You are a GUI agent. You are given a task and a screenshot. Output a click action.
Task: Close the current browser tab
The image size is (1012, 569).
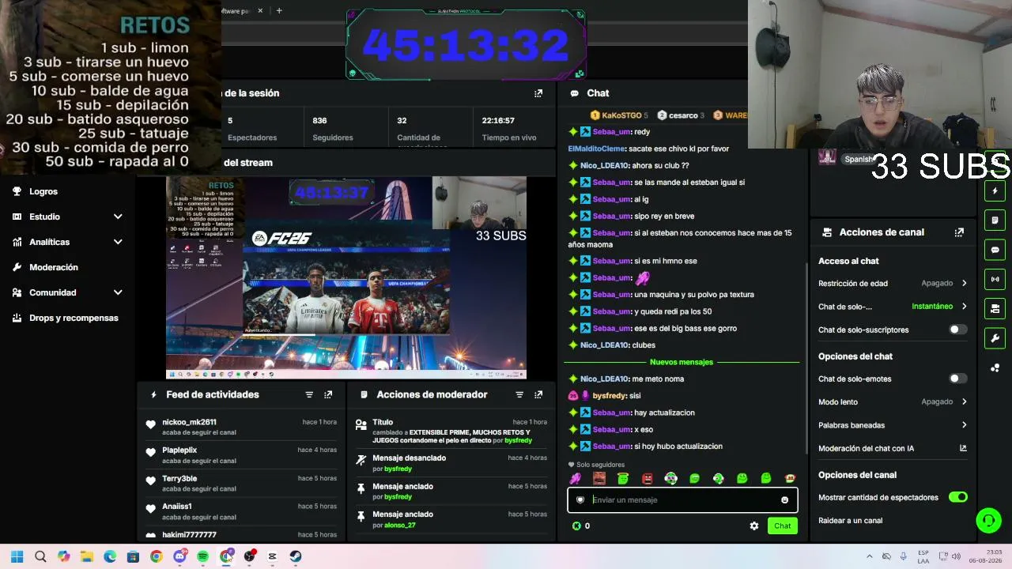click(259, 11)
